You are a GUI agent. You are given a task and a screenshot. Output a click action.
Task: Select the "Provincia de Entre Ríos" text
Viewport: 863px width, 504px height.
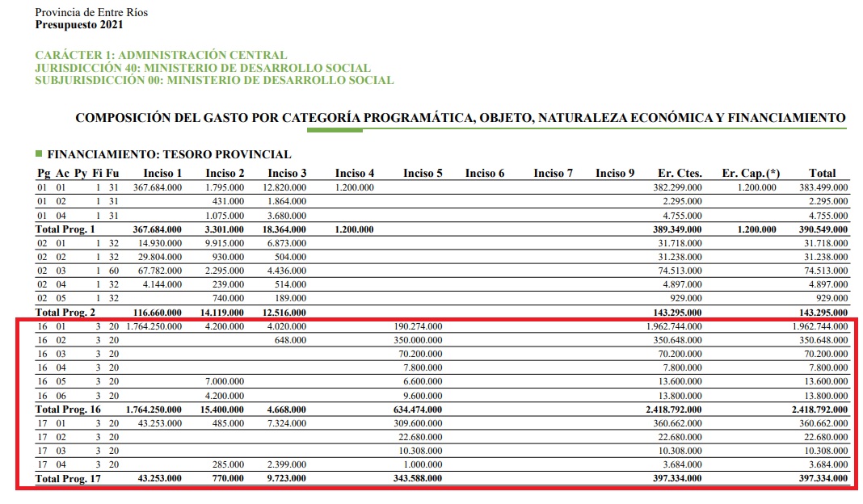click(91, 13)
